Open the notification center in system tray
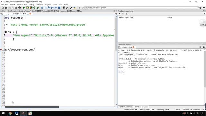 tap(202, 113)
